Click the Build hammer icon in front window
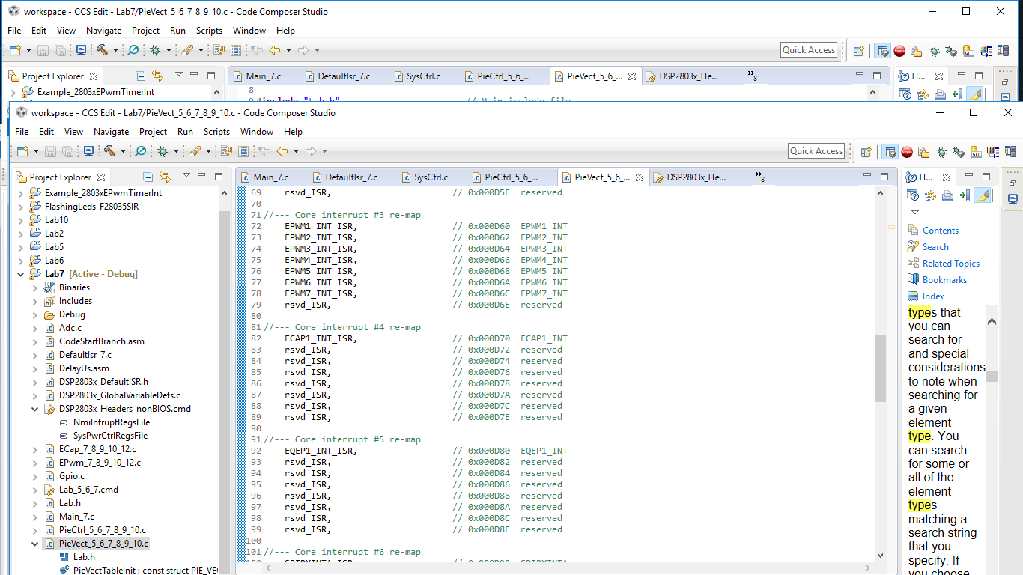1023x575 pixels. (x=109, y=151)
